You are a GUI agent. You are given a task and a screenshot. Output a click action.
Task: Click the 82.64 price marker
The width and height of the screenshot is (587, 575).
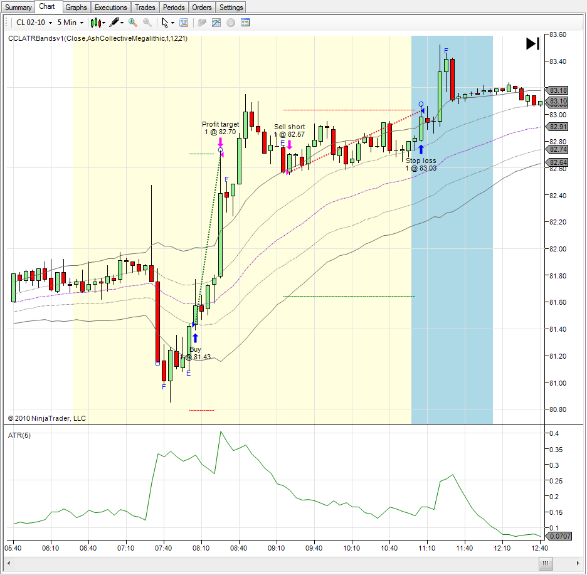coord(558,162)
